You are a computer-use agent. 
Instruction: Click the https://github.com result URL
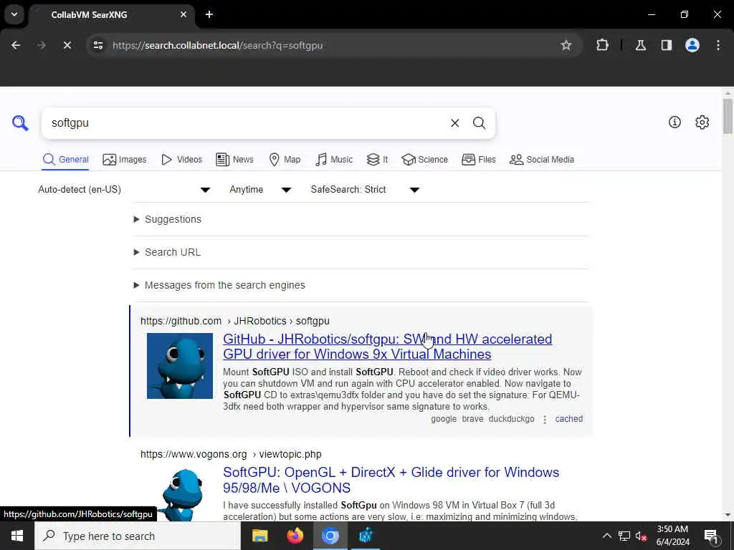click(235, 321)
